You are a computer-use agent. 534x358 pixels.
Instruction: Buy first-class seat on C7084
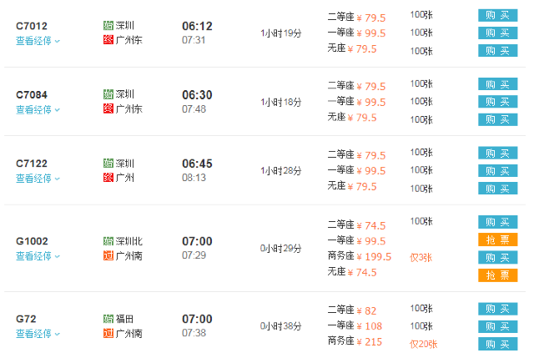pos(497,102)
